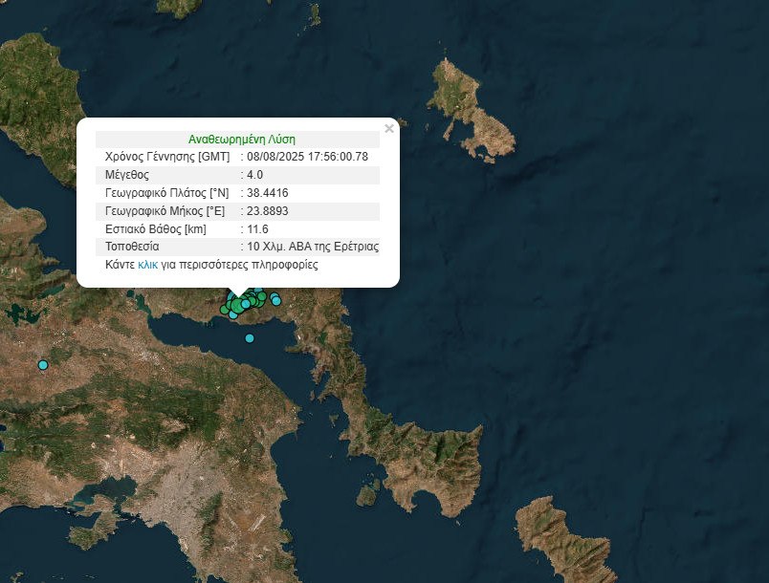Click the Μέγεθος row label
This screenshot has width=769, height=583.
(124, 175)
